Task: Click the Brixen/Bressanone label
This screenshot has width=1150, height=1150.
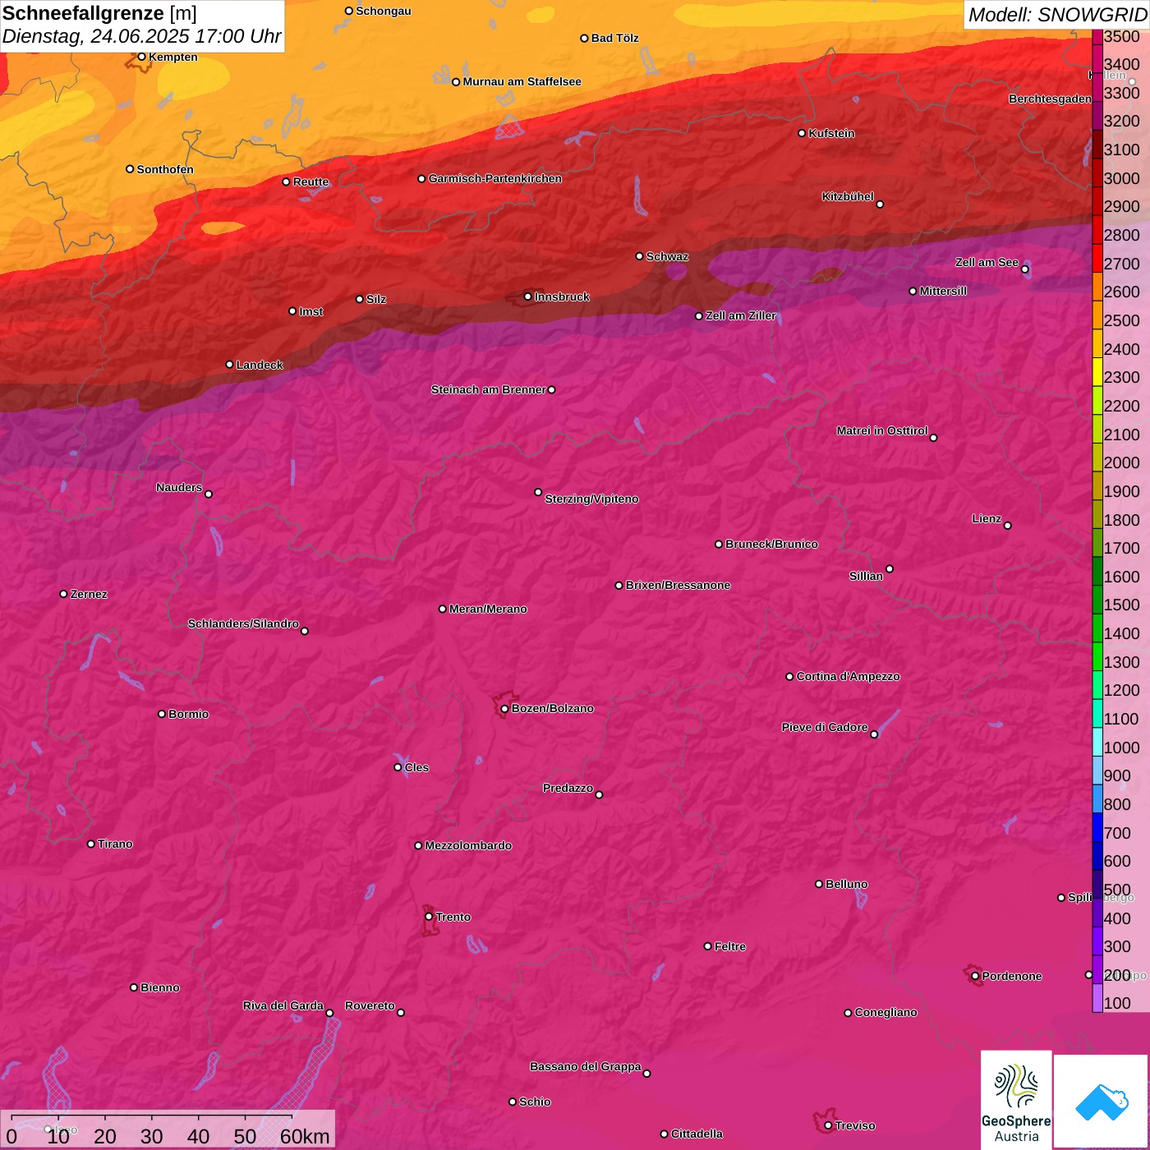Action: [x=678, y=585]
